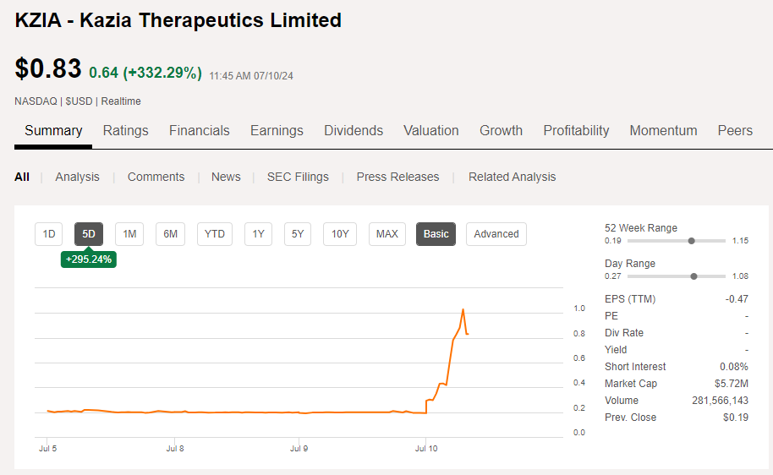Switch chart to 5Y range

[298, 234]
